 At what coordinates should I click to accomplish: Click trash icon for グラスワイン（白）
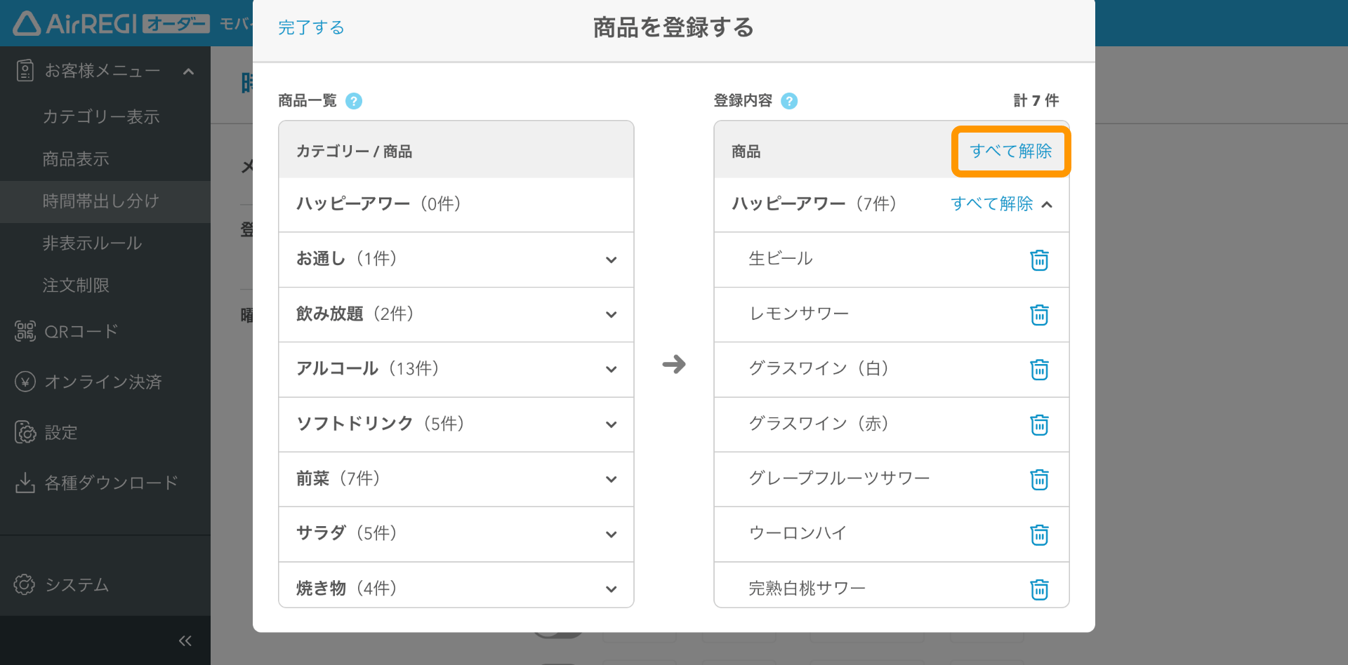click(x=1039, y=369)
